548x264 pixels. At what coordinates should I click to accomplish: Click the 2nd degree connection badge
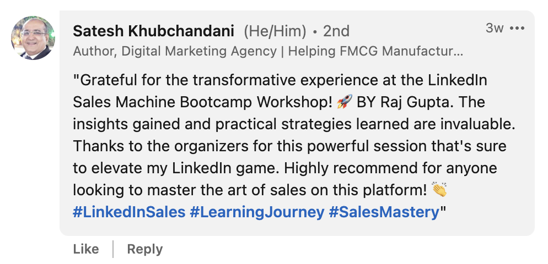(336, 31)
